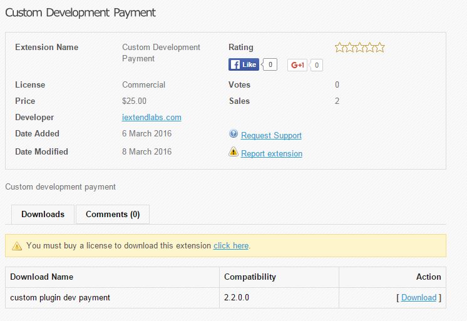Click the Votes count value 0
The height and width of the screenshot is (321, 467).
pos(337,84)
